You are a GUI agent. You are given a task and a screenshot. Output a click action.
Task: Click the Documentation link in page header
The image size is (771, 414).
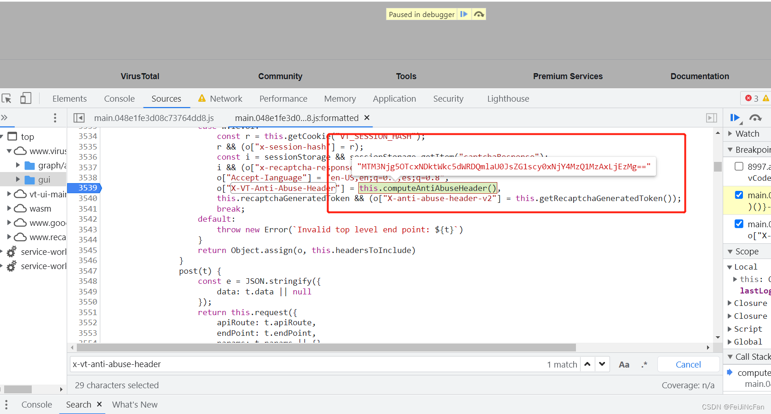(x=699, y=76)
